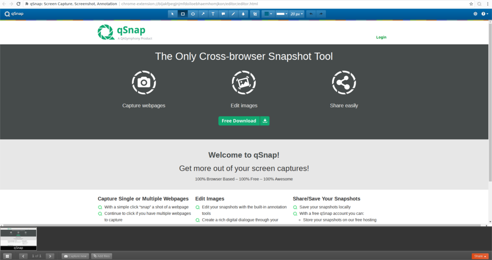The height and width of the screenshot is (260, 492).
Task: Click 'Get more out of your screen captures!'
Action: pos(244,168)
